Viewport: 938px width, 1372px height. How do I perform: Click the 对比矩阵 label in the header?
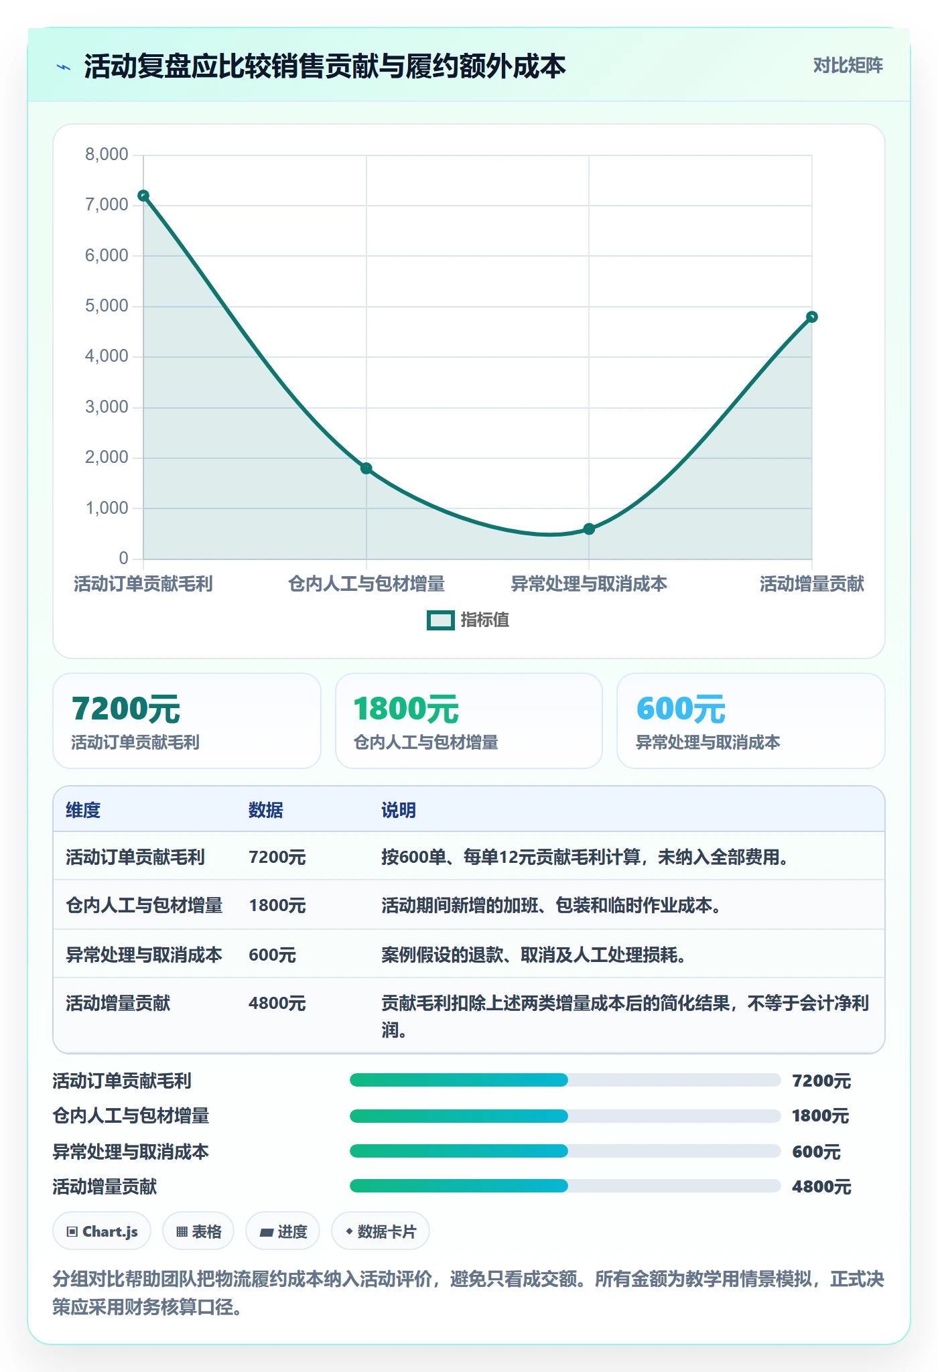(x=848, y=66)
